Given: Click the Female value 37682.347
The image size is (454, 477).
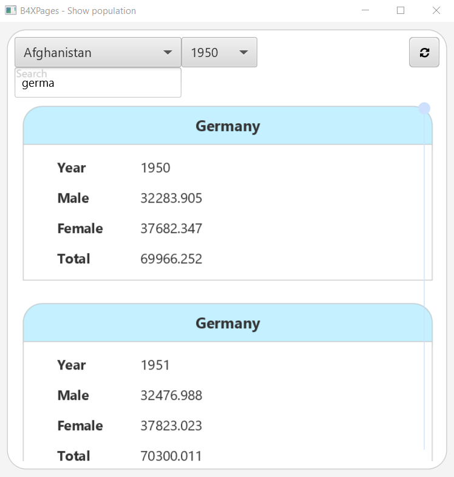Looking at the screenshot, I should pos(171,229).
